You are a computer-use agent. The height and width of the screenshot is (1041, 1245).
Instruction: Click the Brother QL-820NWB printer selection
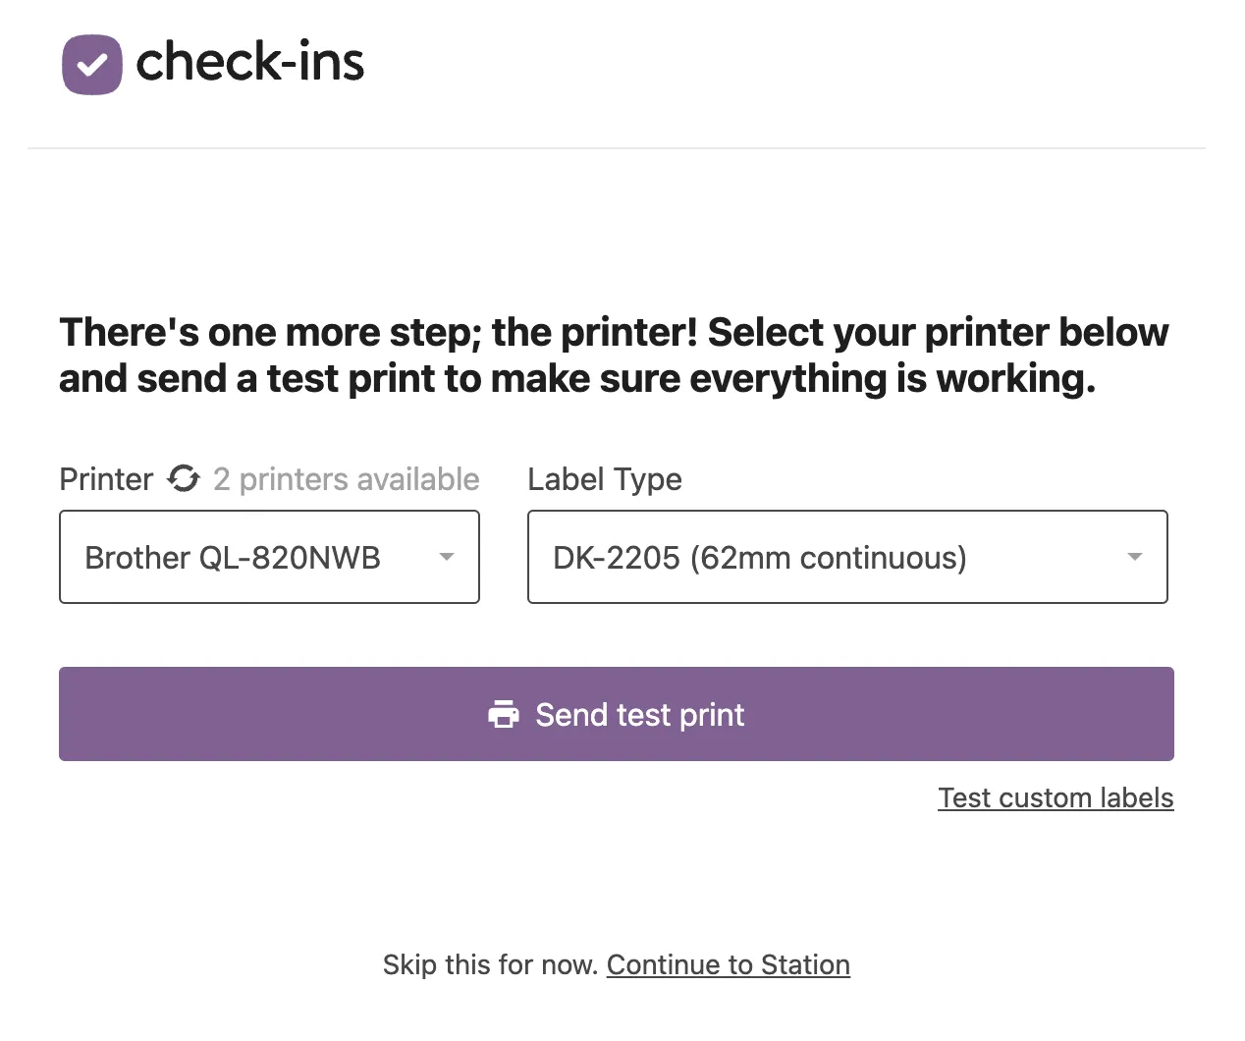(233, 558)
